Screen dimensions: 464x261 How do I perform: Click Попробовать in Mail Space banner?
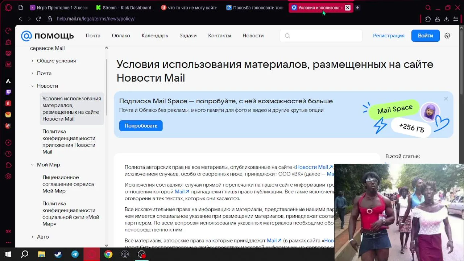141,126
